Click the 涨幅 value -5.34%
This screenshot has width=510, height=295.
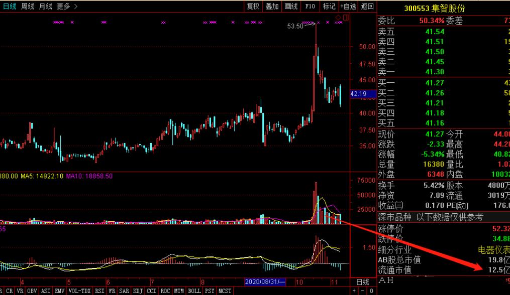point(433,154)
